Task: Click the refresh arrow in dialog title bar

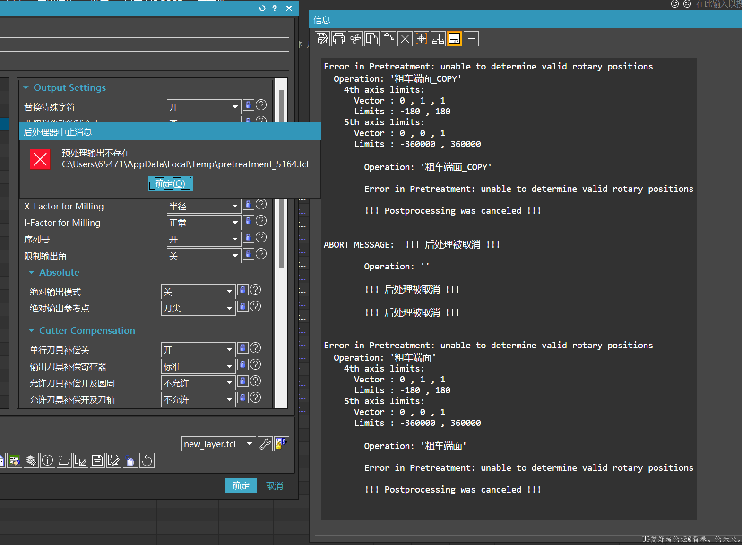Action: pos(262,8)
